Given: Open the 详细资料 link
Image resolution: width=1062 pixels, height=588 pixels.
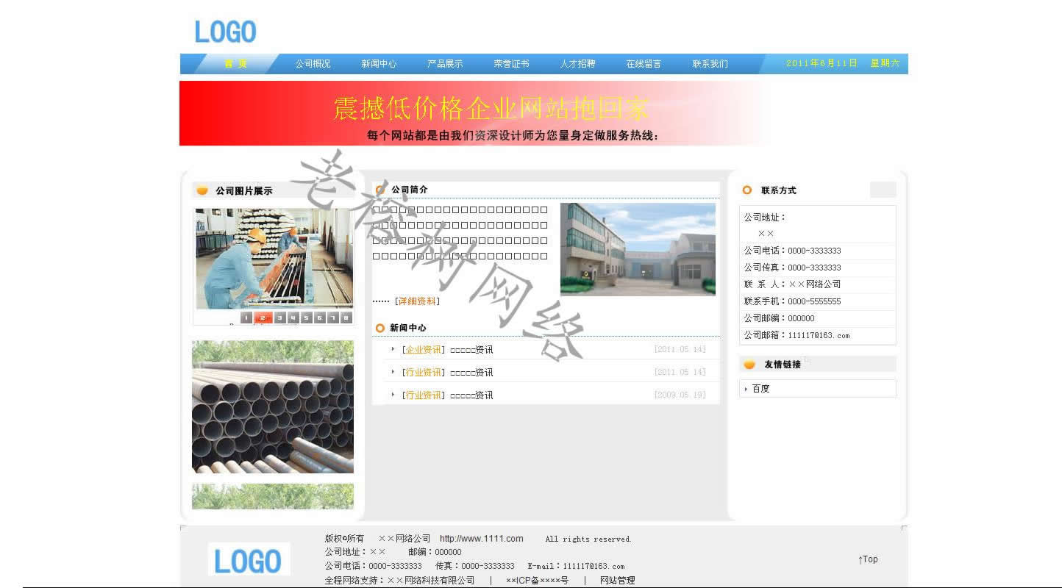Looking at the screenshot, I should tap(417, 301).
